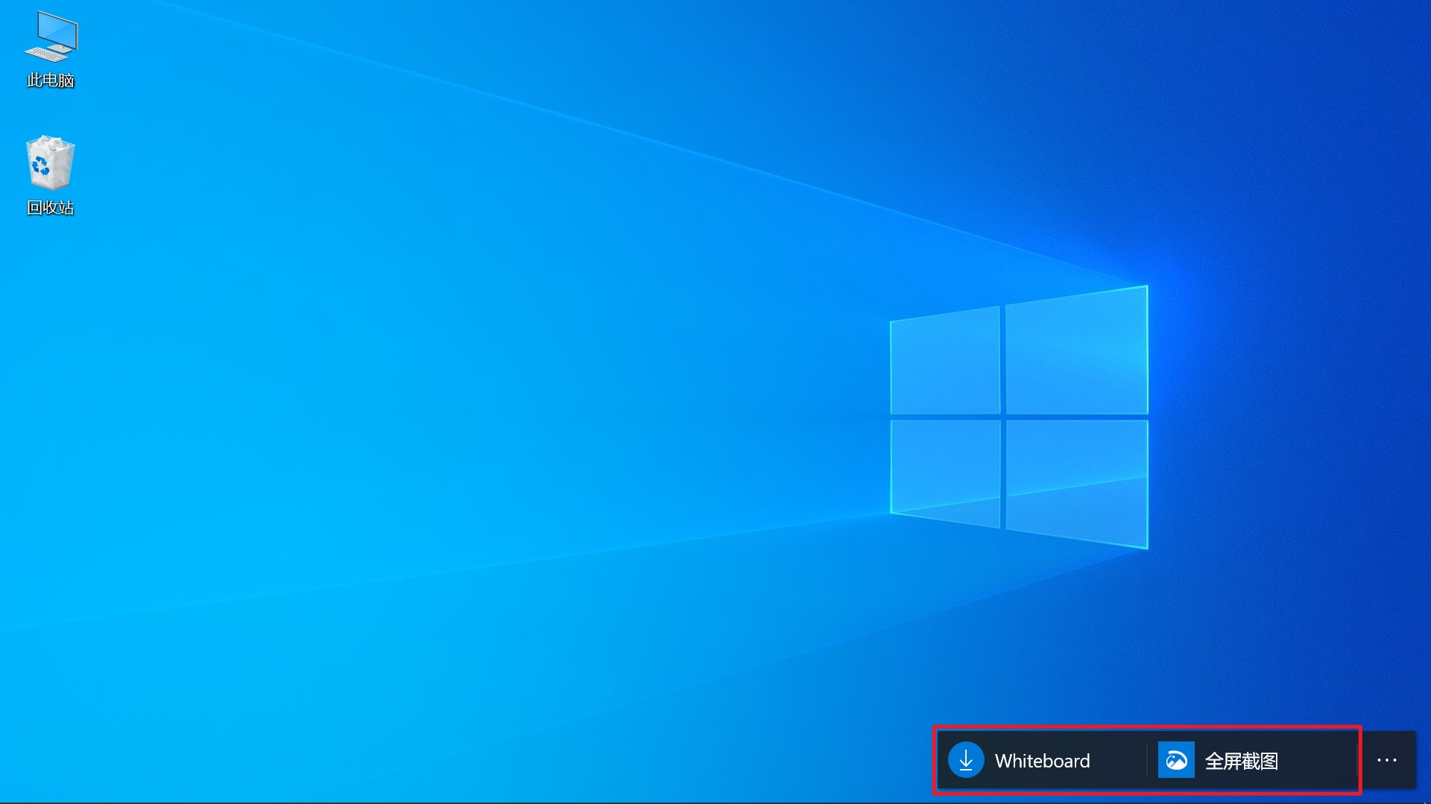
Task: Launch 全屏截图 full-screen snip
Action: coord(1252,760)
